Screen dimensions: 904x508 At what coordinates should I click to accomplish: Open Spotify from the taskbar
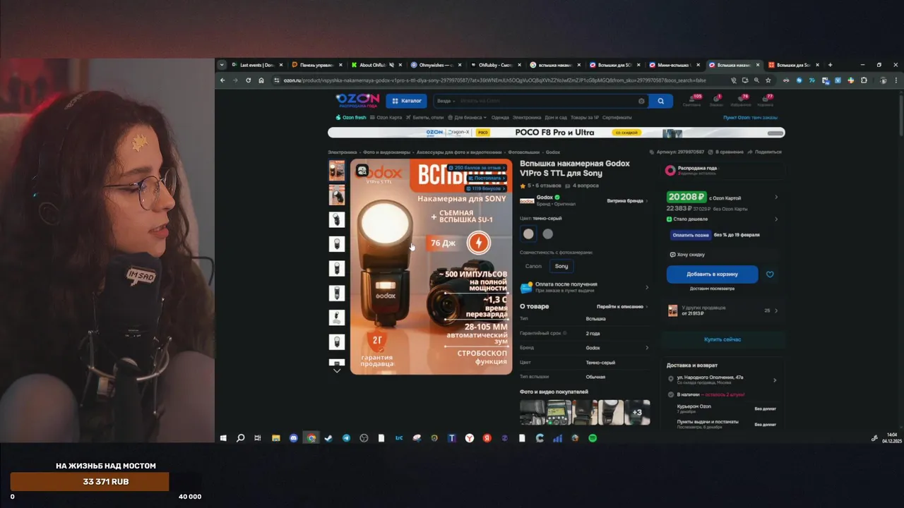593,438
